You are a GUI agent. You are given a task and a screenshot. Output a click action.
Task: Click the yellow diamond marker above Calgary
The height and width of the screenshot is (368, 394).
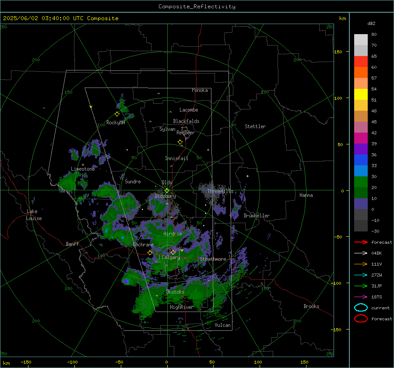coord(173,252)
